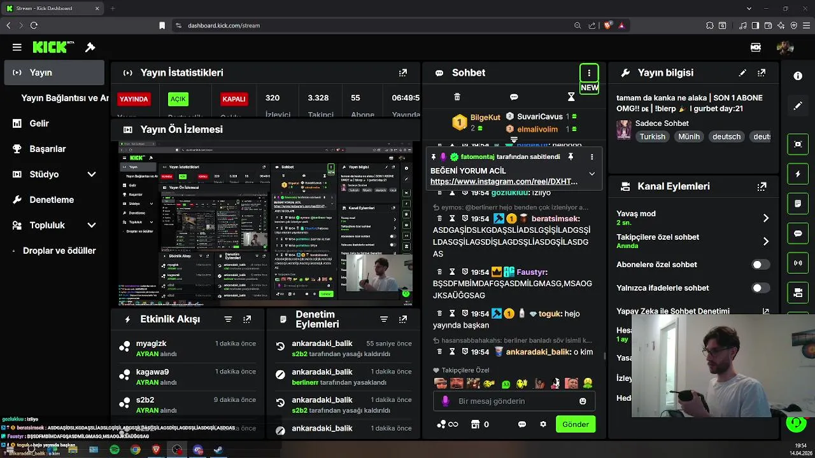
Task: Toggle the stream preview widget in right sidebar
Action: point(798,144)
